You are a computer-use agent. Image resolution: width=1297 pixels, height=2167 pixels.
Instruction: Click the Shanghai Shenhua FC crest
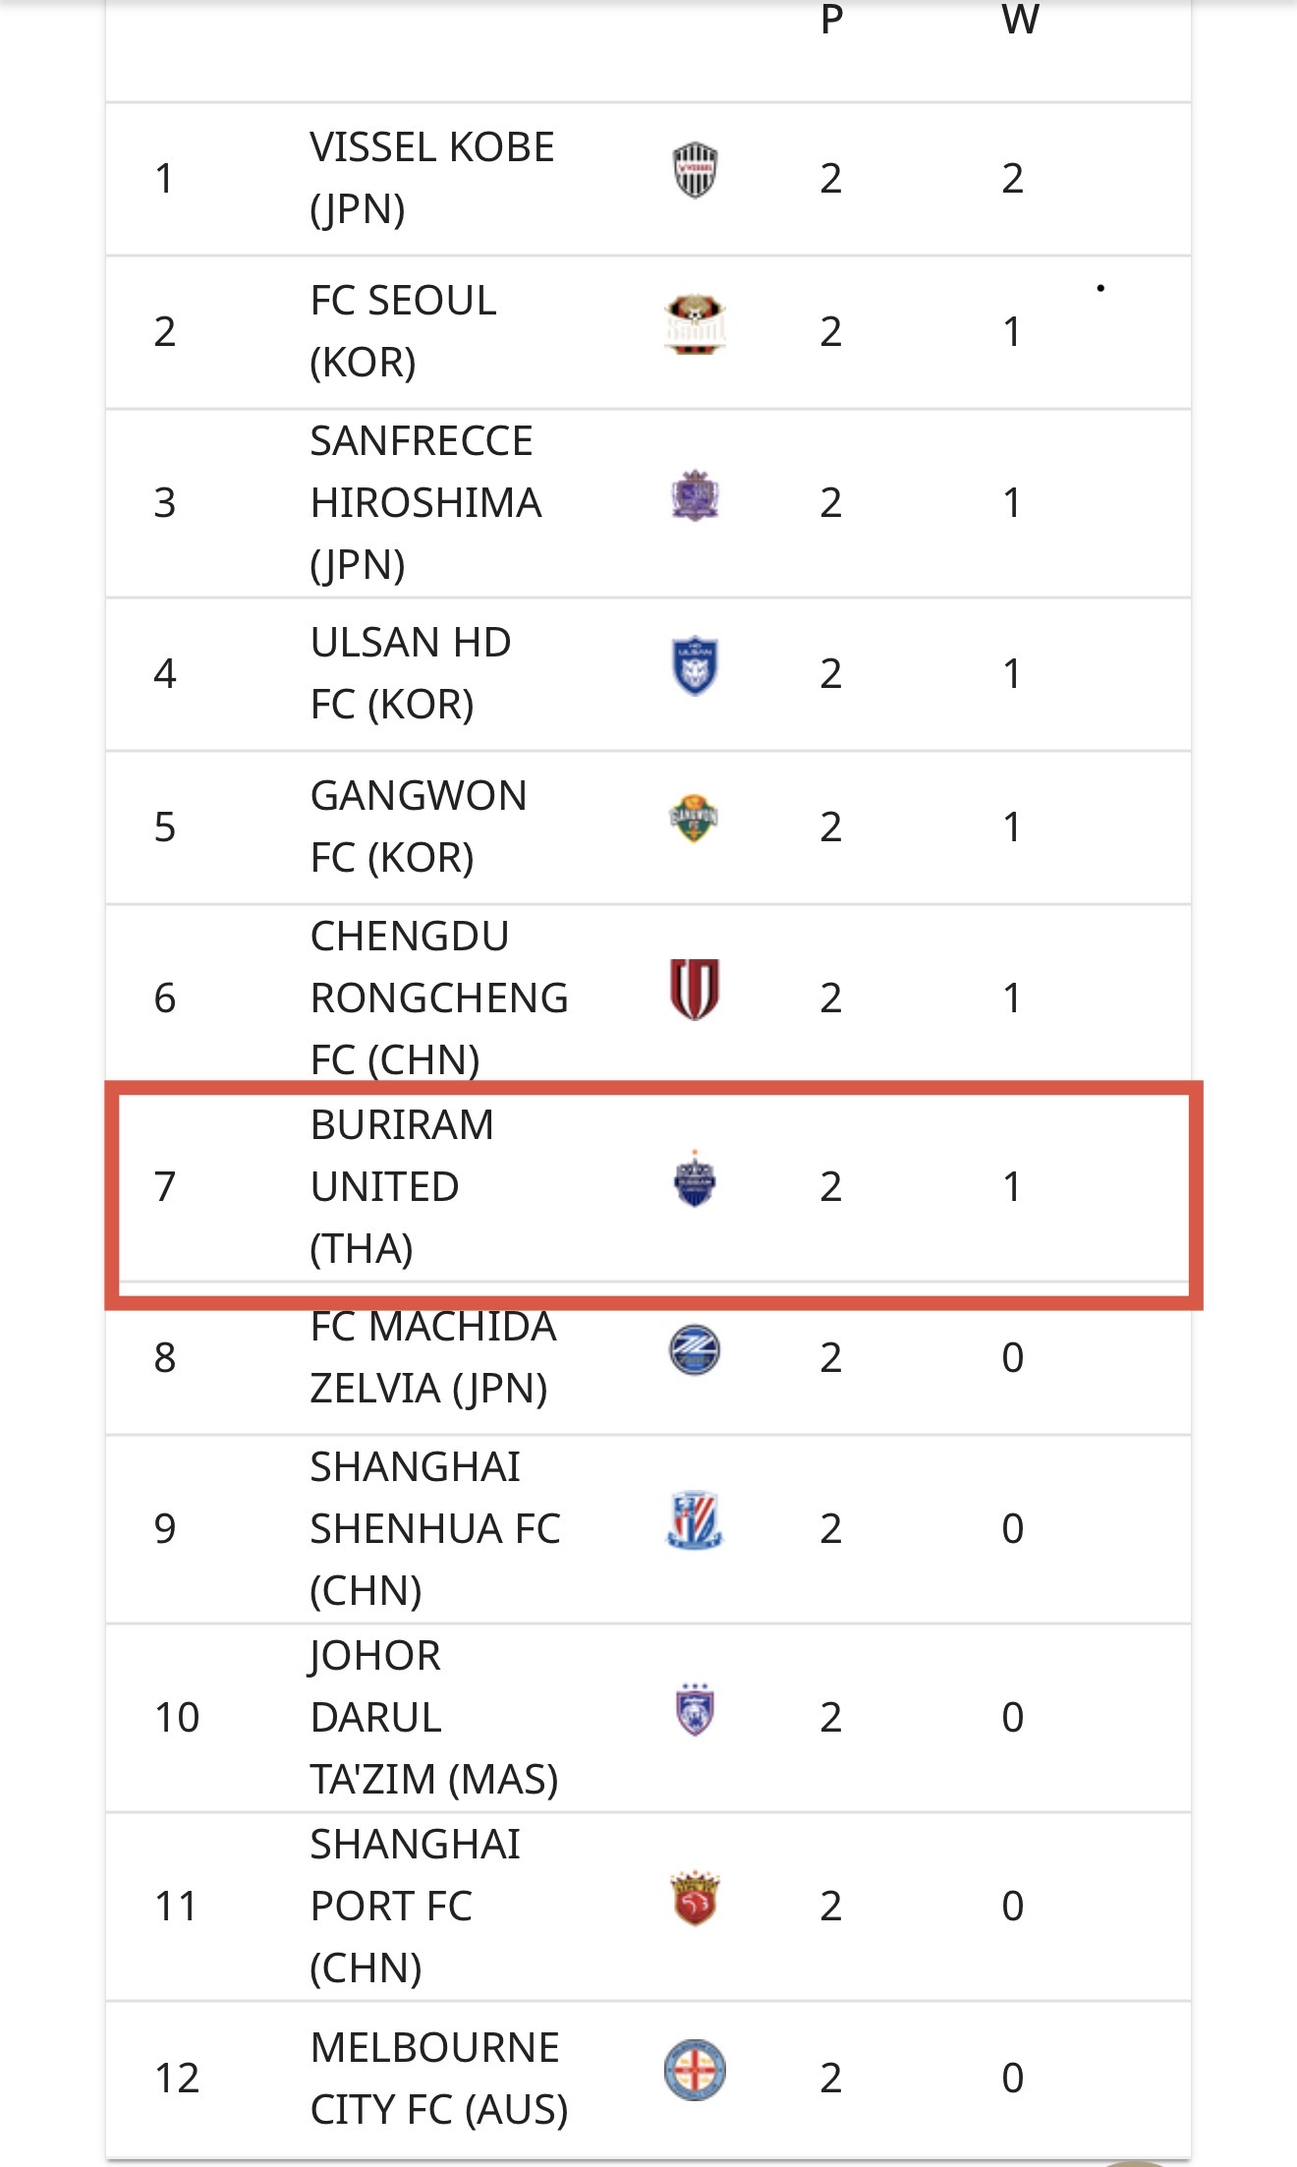coord(695,1520)
